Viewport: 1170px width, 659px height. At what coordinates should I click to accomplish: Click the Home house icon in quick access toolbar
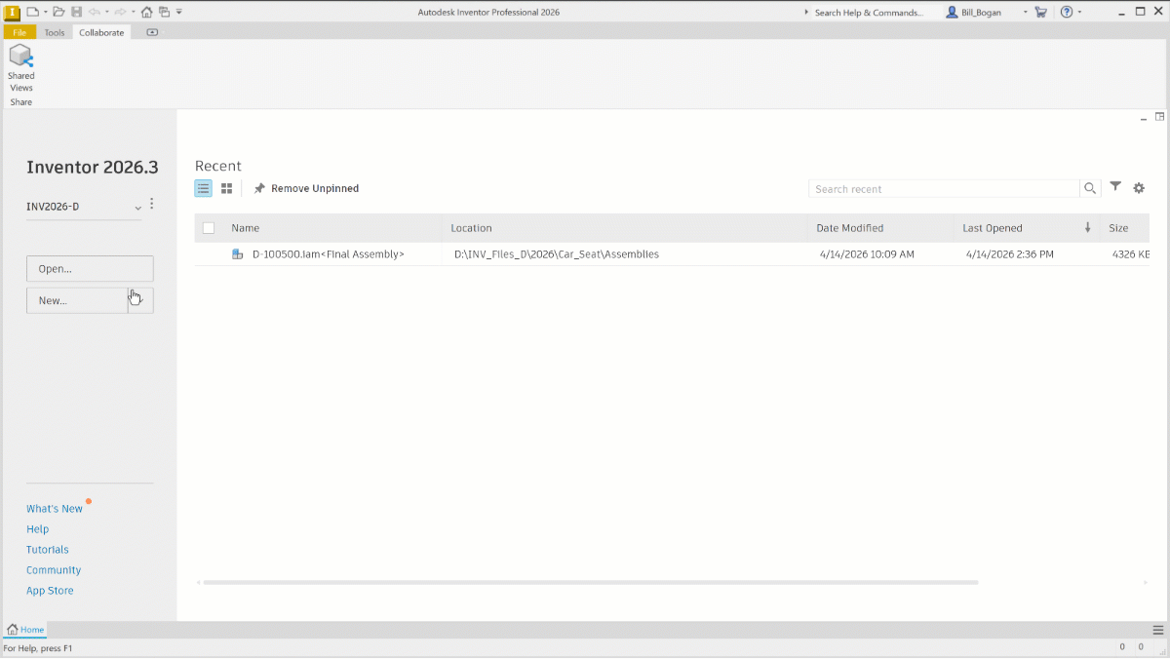click(x=146, y=12)
